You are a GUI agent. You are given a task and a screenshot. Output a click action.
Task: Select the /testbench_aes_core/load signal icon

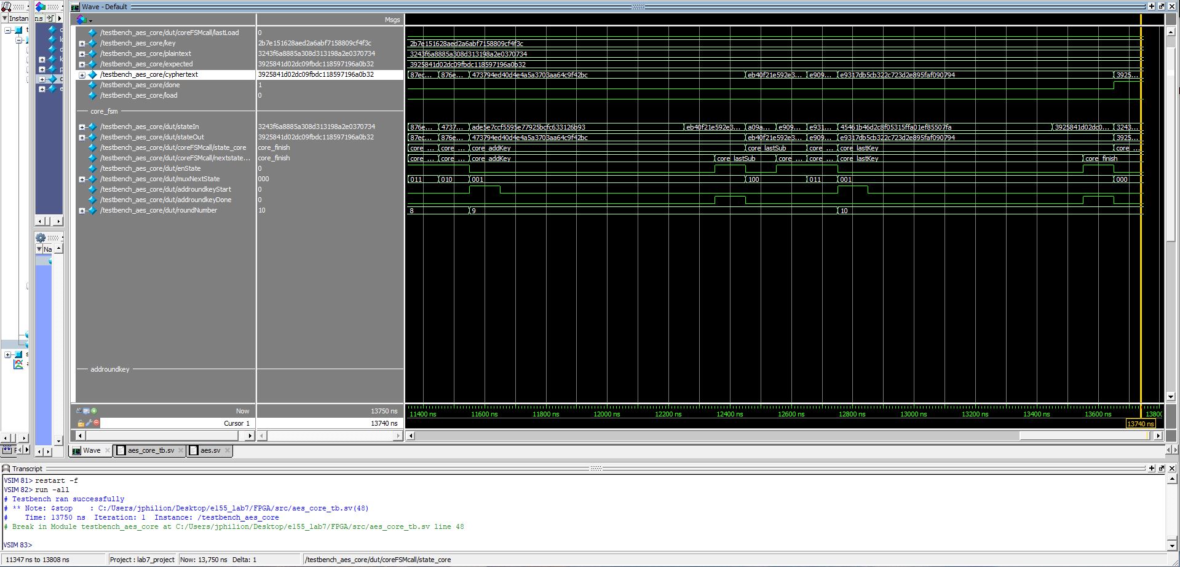pyautogui.click(x=93, y=95)
